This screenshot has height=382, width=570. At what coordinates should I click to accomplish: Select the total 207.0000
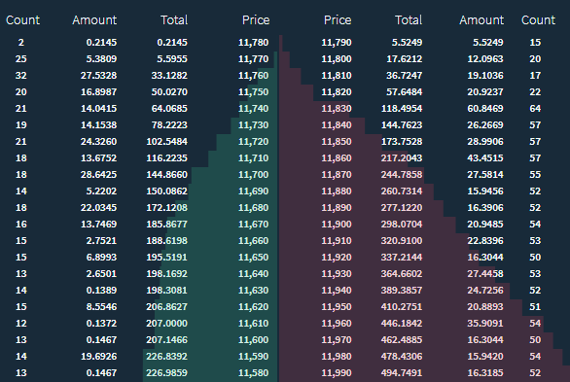pos(167,323)
